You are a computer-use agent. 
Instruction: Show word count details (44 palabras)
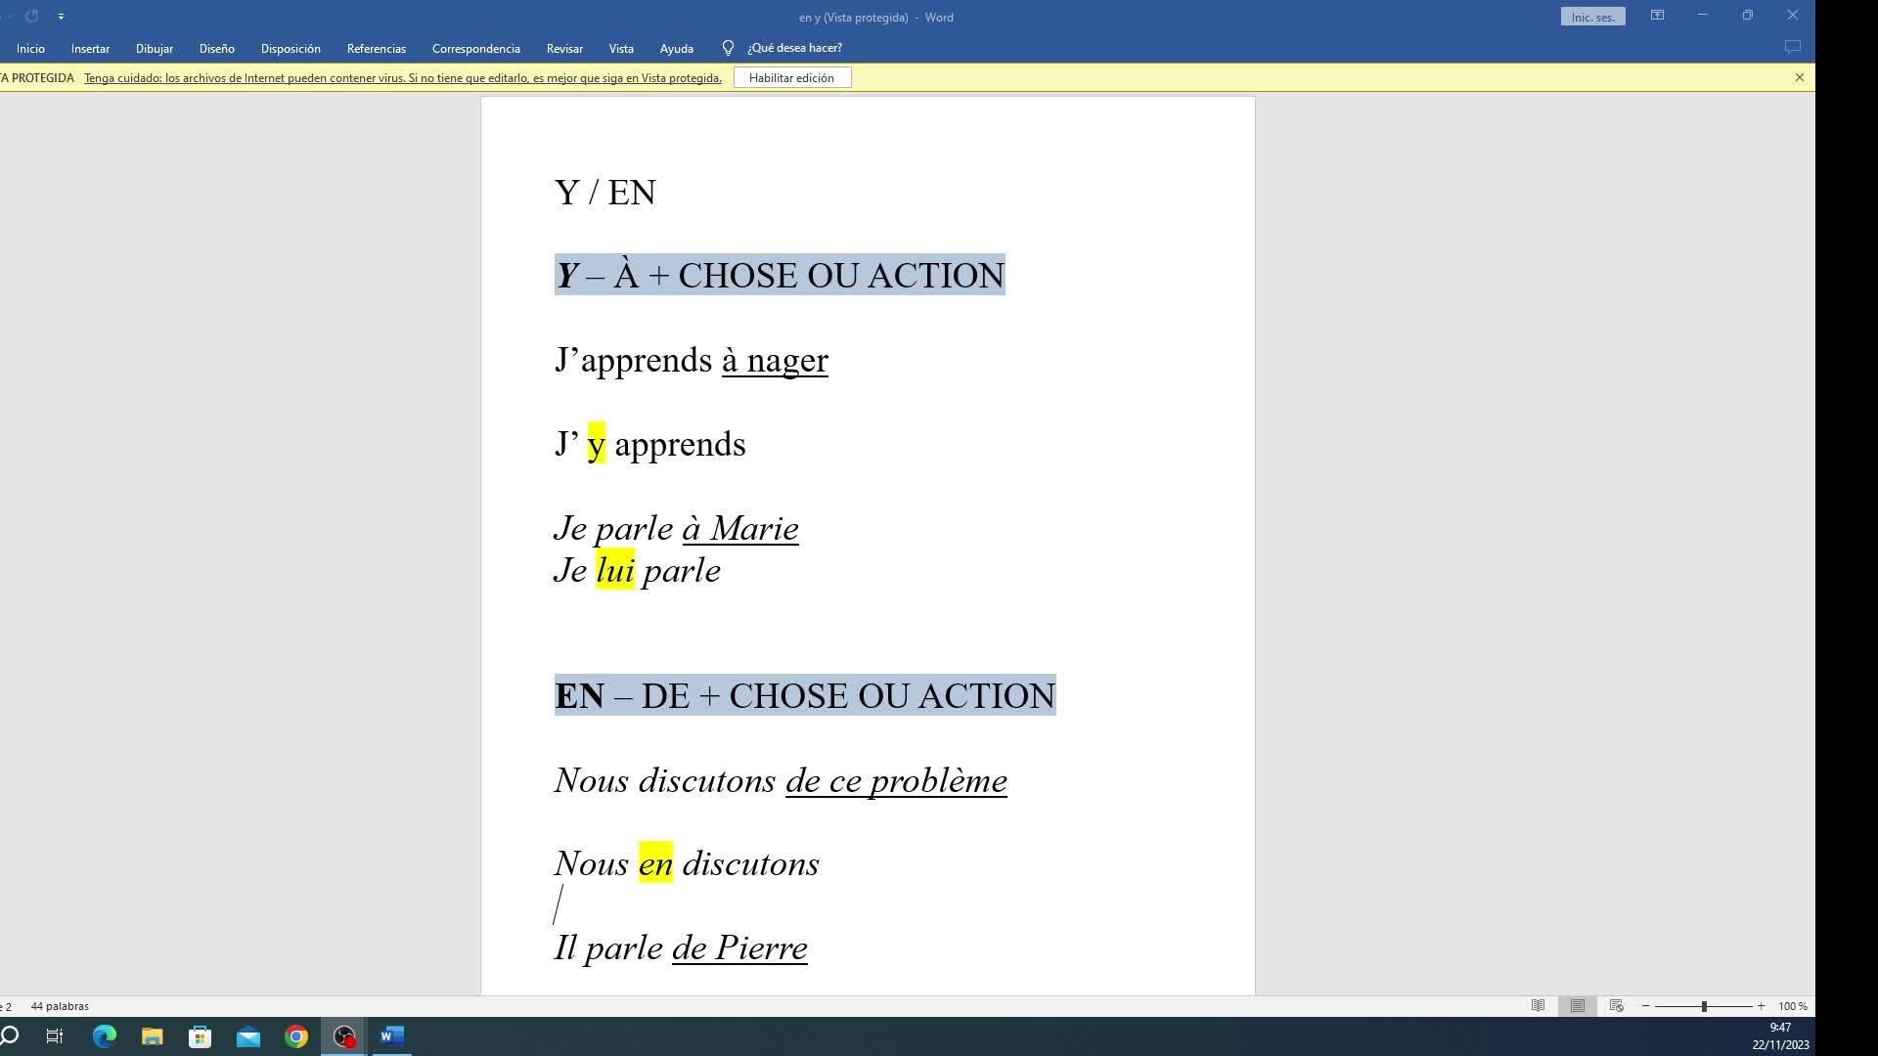click(x=60, y=1006)
